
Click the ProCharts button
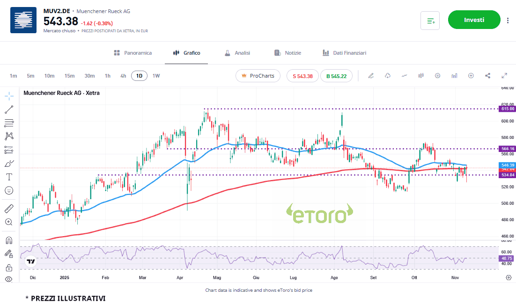pos(258,76)
